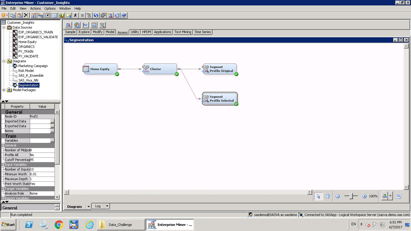Click the Help book icon on the toolbar

point(124,15)
